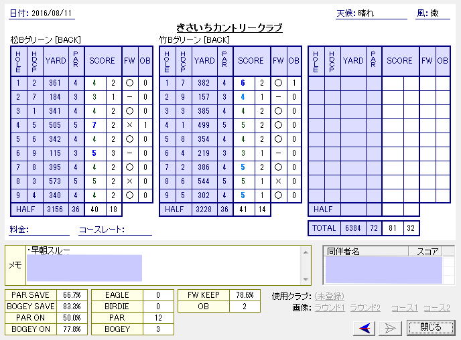Screen dimensions: 461x340
Task: Open the ラウンド2 image link
Action: 365,308
